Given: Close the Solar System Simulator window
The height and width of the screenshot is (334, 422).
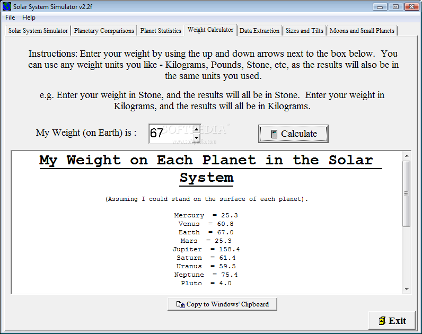Looking at the screenshot, I should pyautogui.click(x=412, y=7).
